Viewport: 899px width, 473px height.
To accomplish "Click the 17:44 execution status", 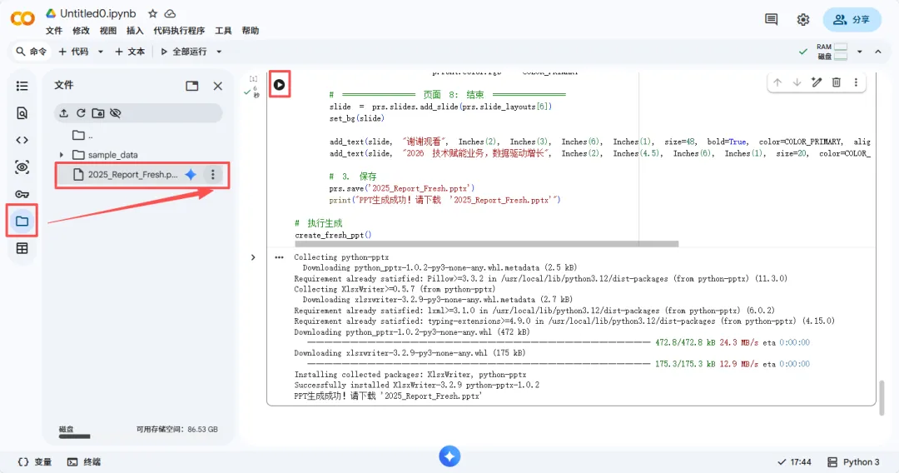I will click(794, 462).
